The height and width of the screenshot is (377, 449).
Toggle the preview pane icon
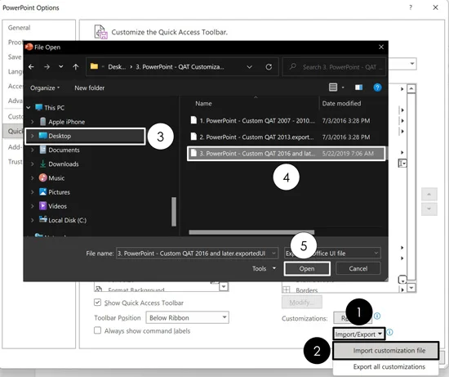(x=359, y=88)
